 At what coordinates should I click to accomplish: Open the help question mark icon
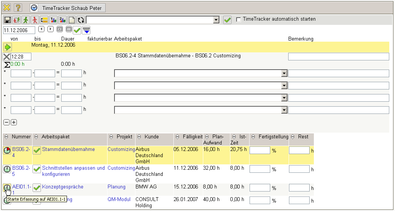[18, 8]
